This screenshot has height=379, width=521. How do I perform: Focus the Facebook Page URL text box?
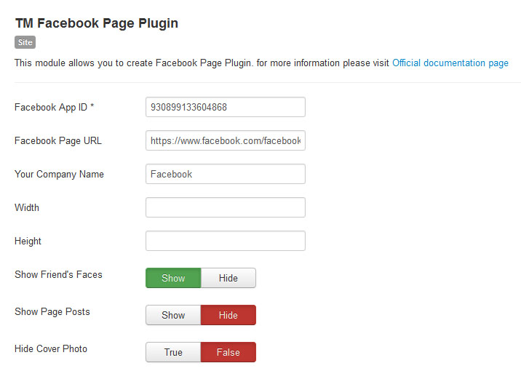point(226,140)
